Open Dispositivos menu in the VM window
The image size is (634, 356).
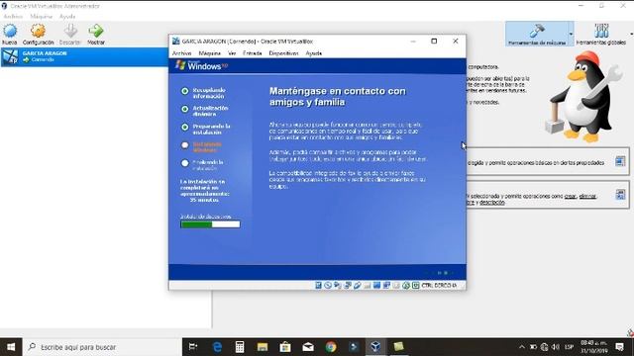284,53
